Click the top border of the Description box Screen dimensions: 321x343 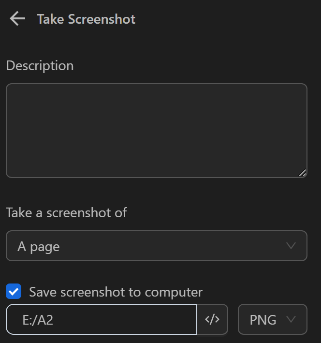[x=156, y=84]
